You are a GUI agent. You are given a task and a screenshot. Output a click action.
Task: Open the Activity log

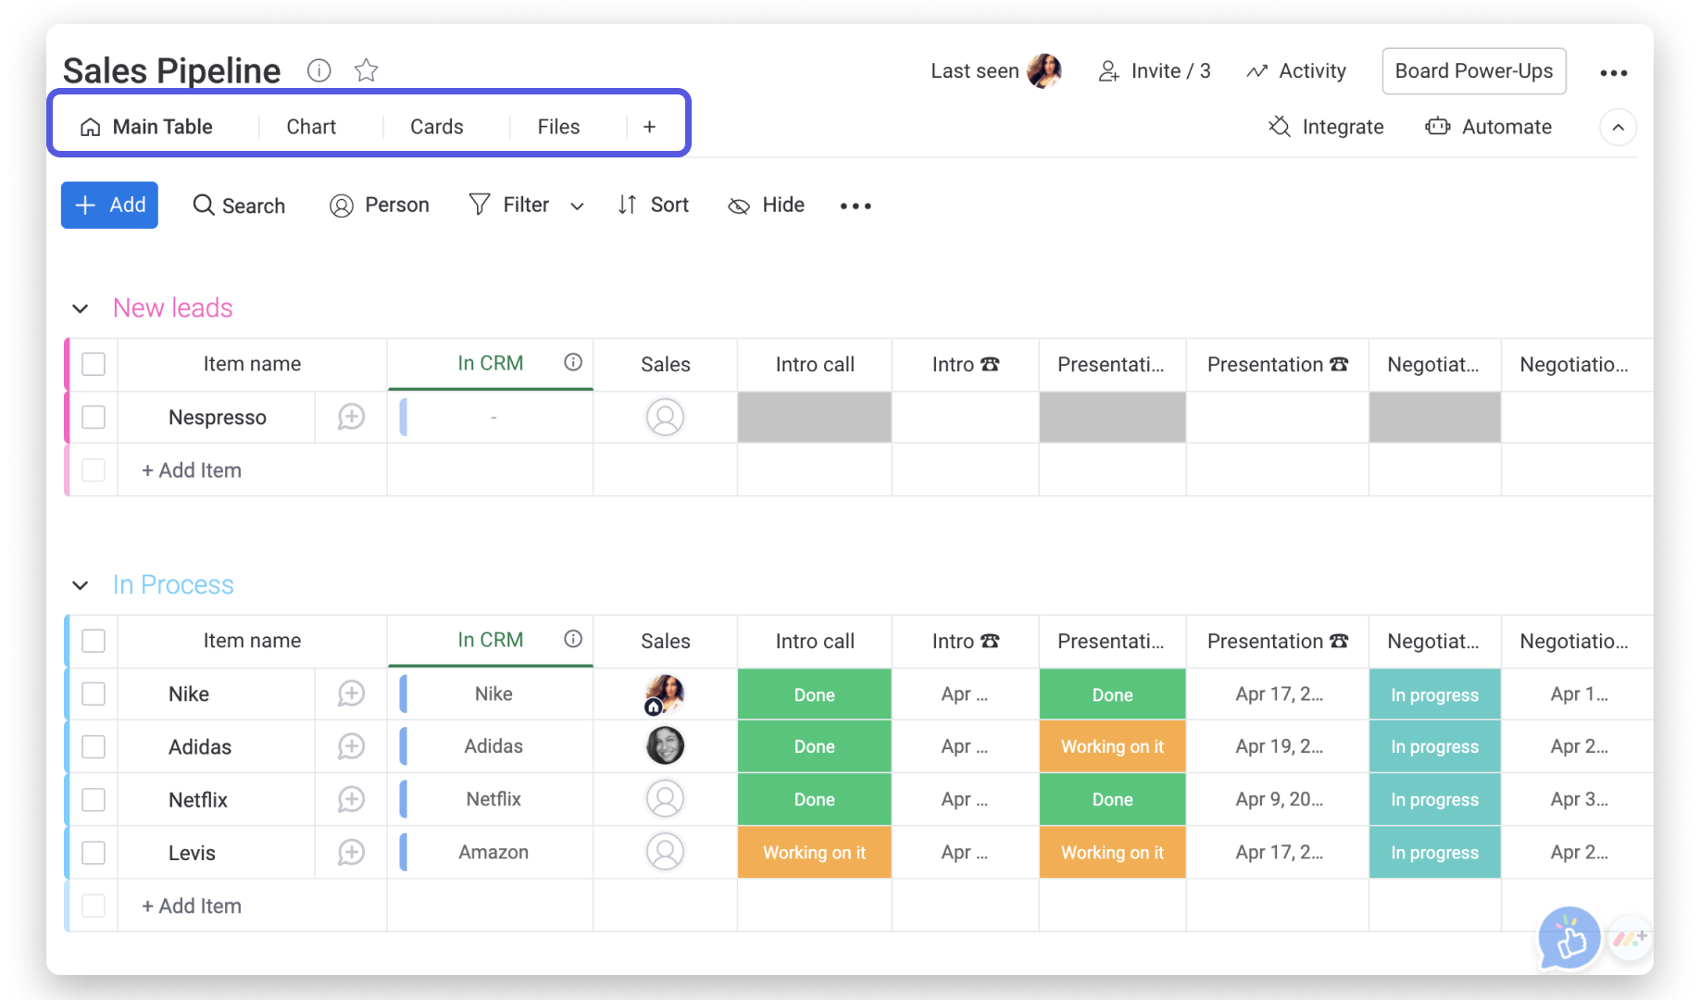pos(1296,71)
